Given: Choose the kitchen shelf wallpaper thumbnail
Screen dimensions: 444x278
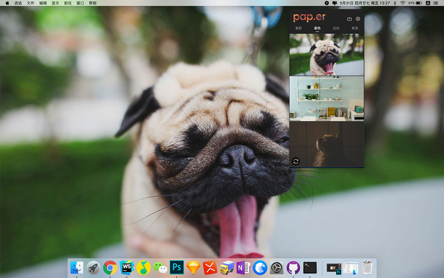Looking at the screenshot, I should [326, 99].
